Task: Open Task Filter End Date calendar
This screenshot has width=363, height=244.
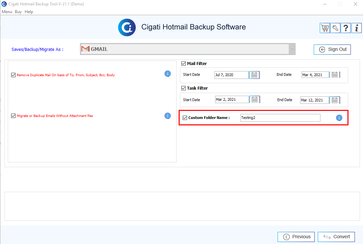Action: coord(335,100)
